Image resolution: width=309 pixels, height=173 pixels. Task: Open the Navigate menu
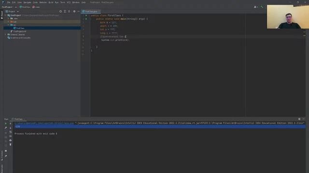(x=27, y=2)
